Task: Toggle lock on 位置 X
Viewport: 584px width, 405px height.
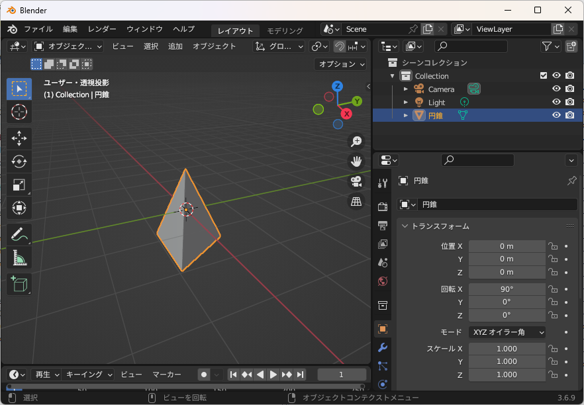Action: (553, 246)
